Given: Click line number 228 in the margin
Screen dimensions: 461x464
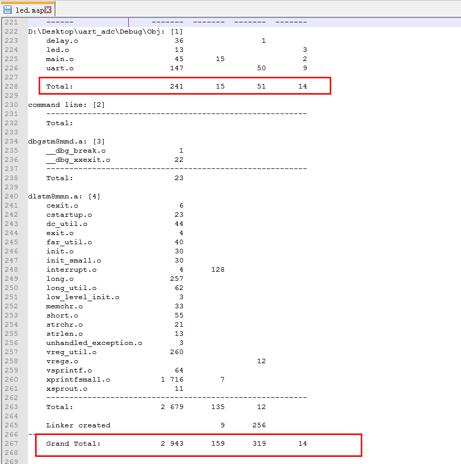Looking at the screenshot, I should pos(11,86).
